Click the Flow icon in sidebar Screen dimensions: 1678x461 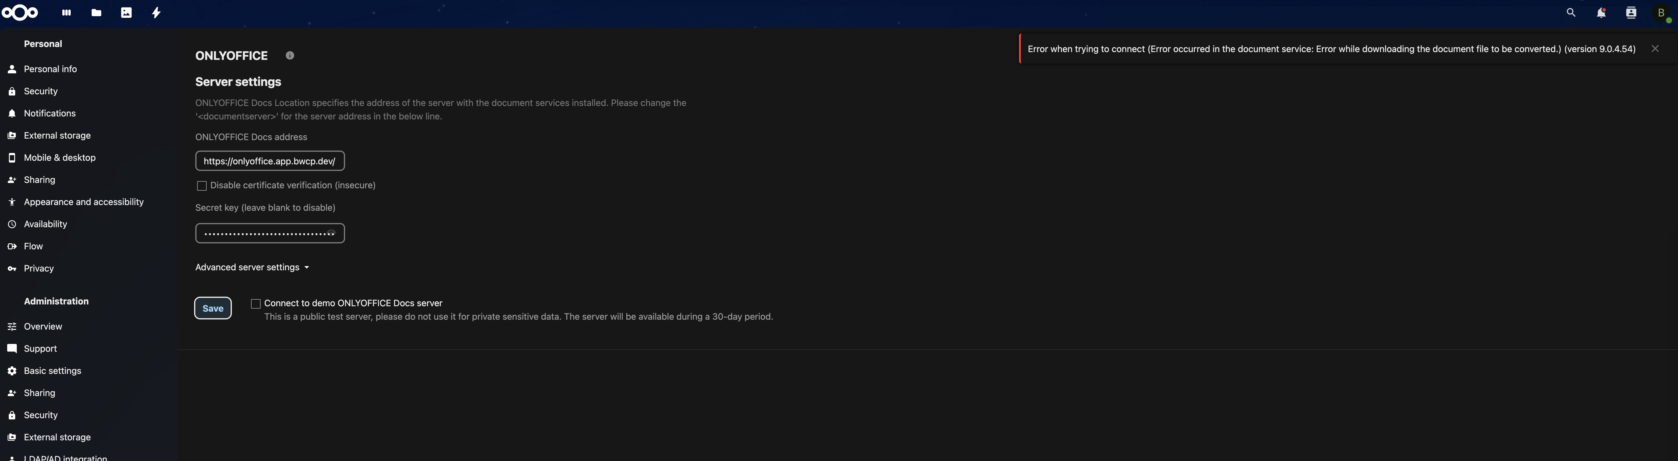click(12, 246)
